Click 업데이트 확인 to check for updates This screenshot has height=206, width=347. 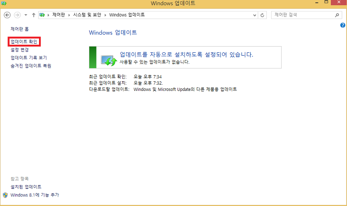(x=24, y=42)
